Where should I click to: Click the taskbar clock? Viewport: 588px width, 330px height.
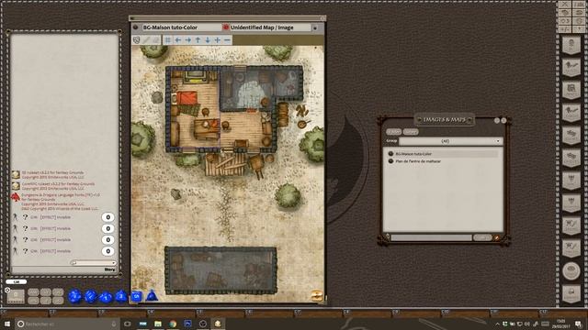[561, 324]
